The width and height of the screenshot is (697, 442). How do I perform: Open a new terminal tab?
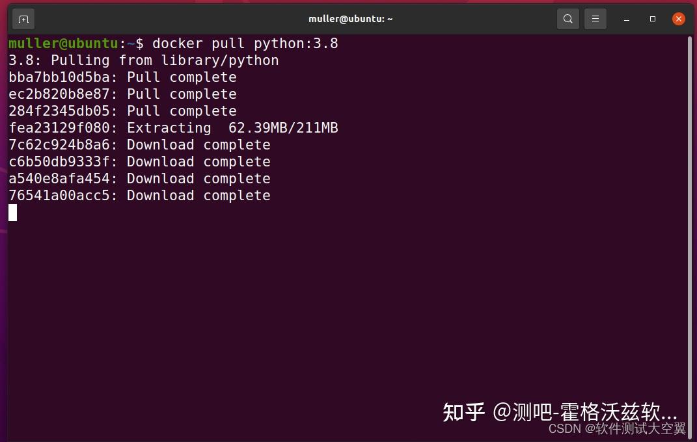[x=23, y=19]
